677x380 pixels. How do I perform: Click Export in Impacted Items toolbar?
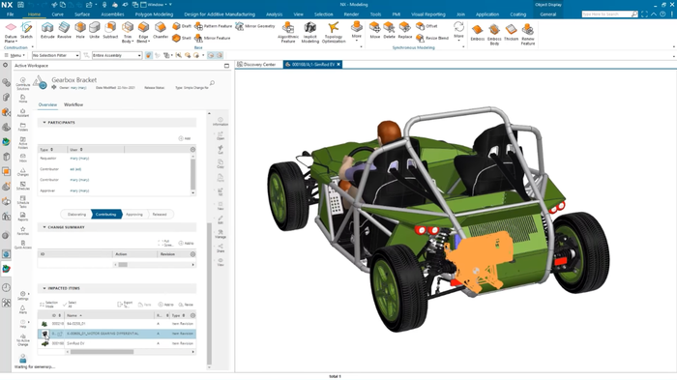[x=125, y=304]
